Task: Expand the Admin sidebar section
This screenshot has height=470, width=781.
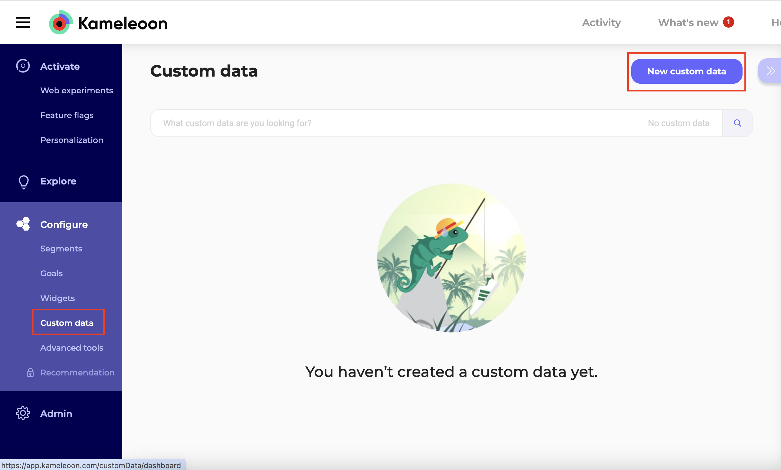Action: tap(56, 414)
